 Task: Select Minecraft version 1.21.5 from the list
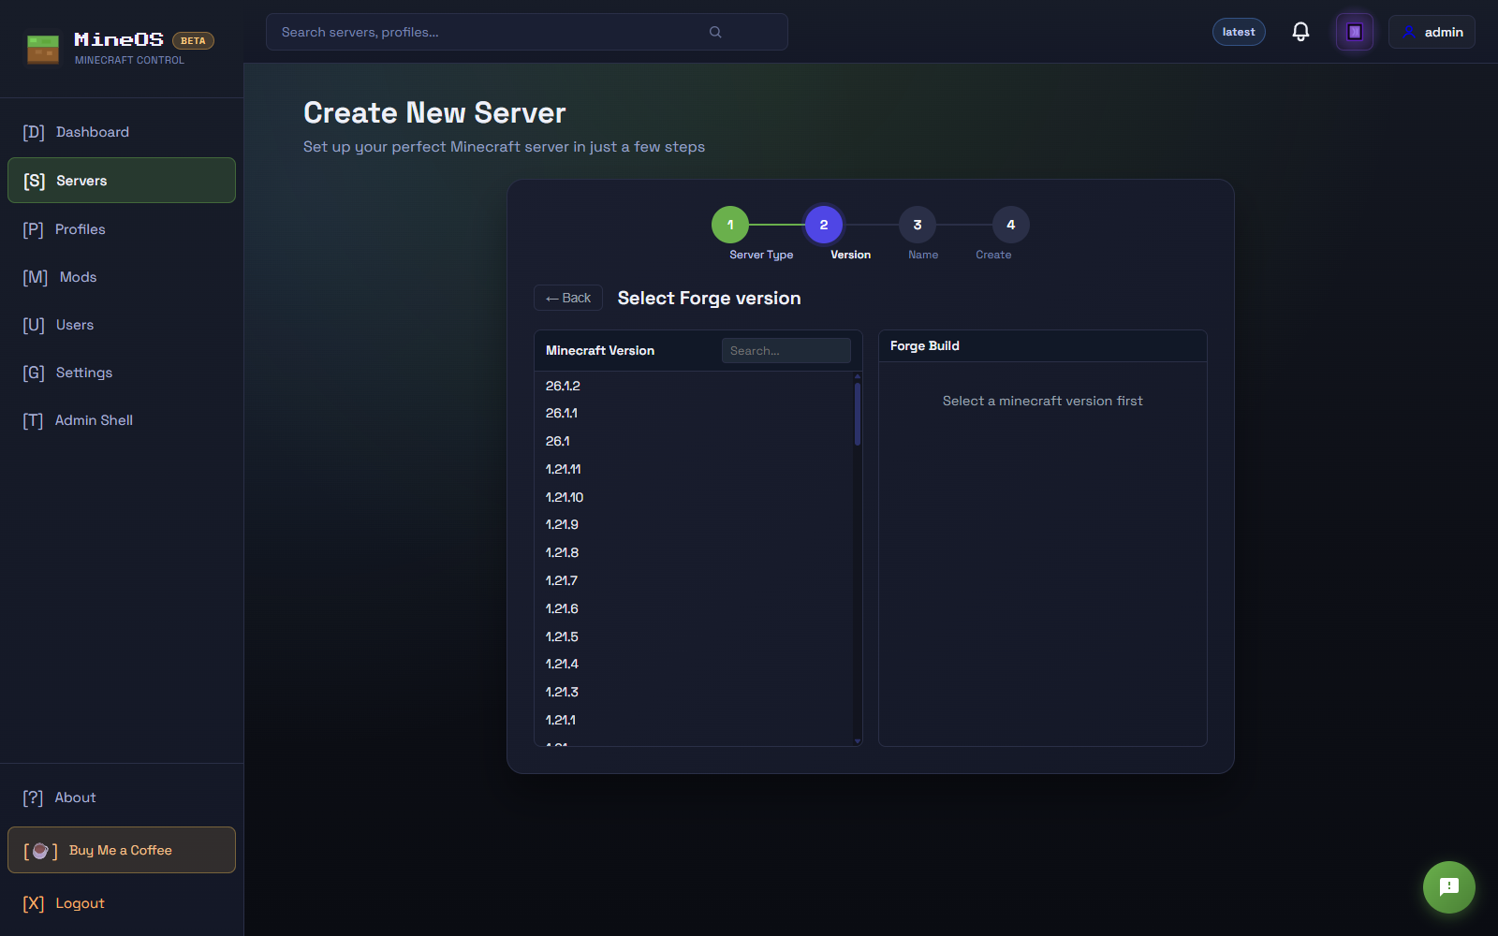tap(562, 636)
